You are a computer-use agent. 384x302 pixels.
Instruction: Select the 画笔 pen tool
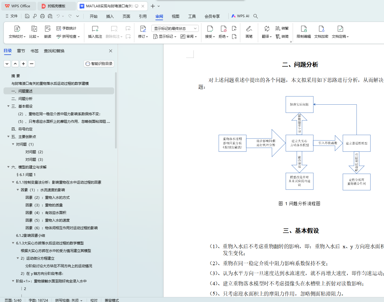pyautogui.click(x=249, y=32)
